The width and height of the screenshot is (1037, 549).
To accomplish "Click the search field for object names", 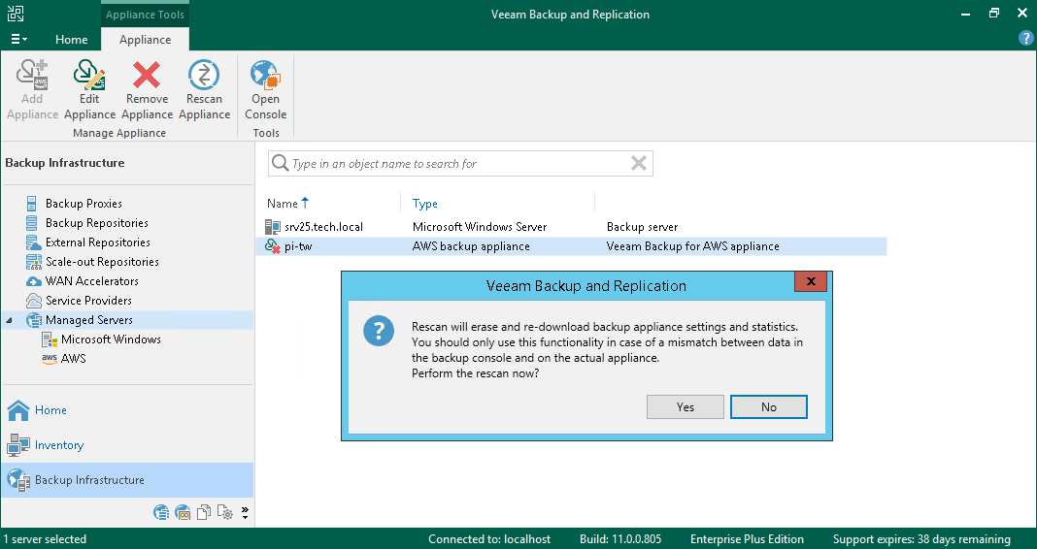I will point(460,163).
